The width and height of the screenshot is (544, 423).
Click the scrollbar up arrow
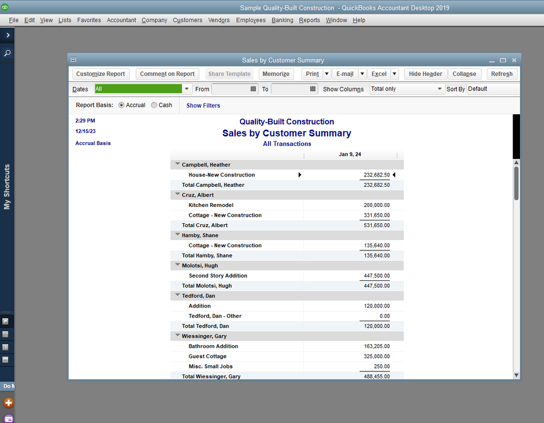pos(516,162)
